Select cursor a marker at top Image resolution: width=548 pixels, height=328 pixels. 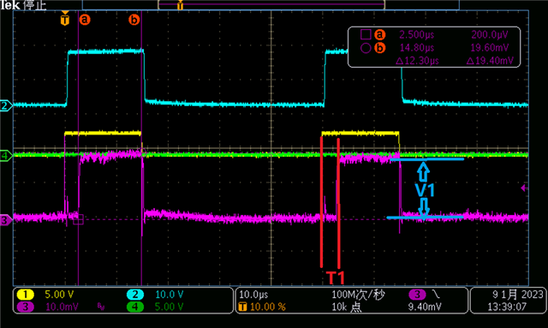85,20
